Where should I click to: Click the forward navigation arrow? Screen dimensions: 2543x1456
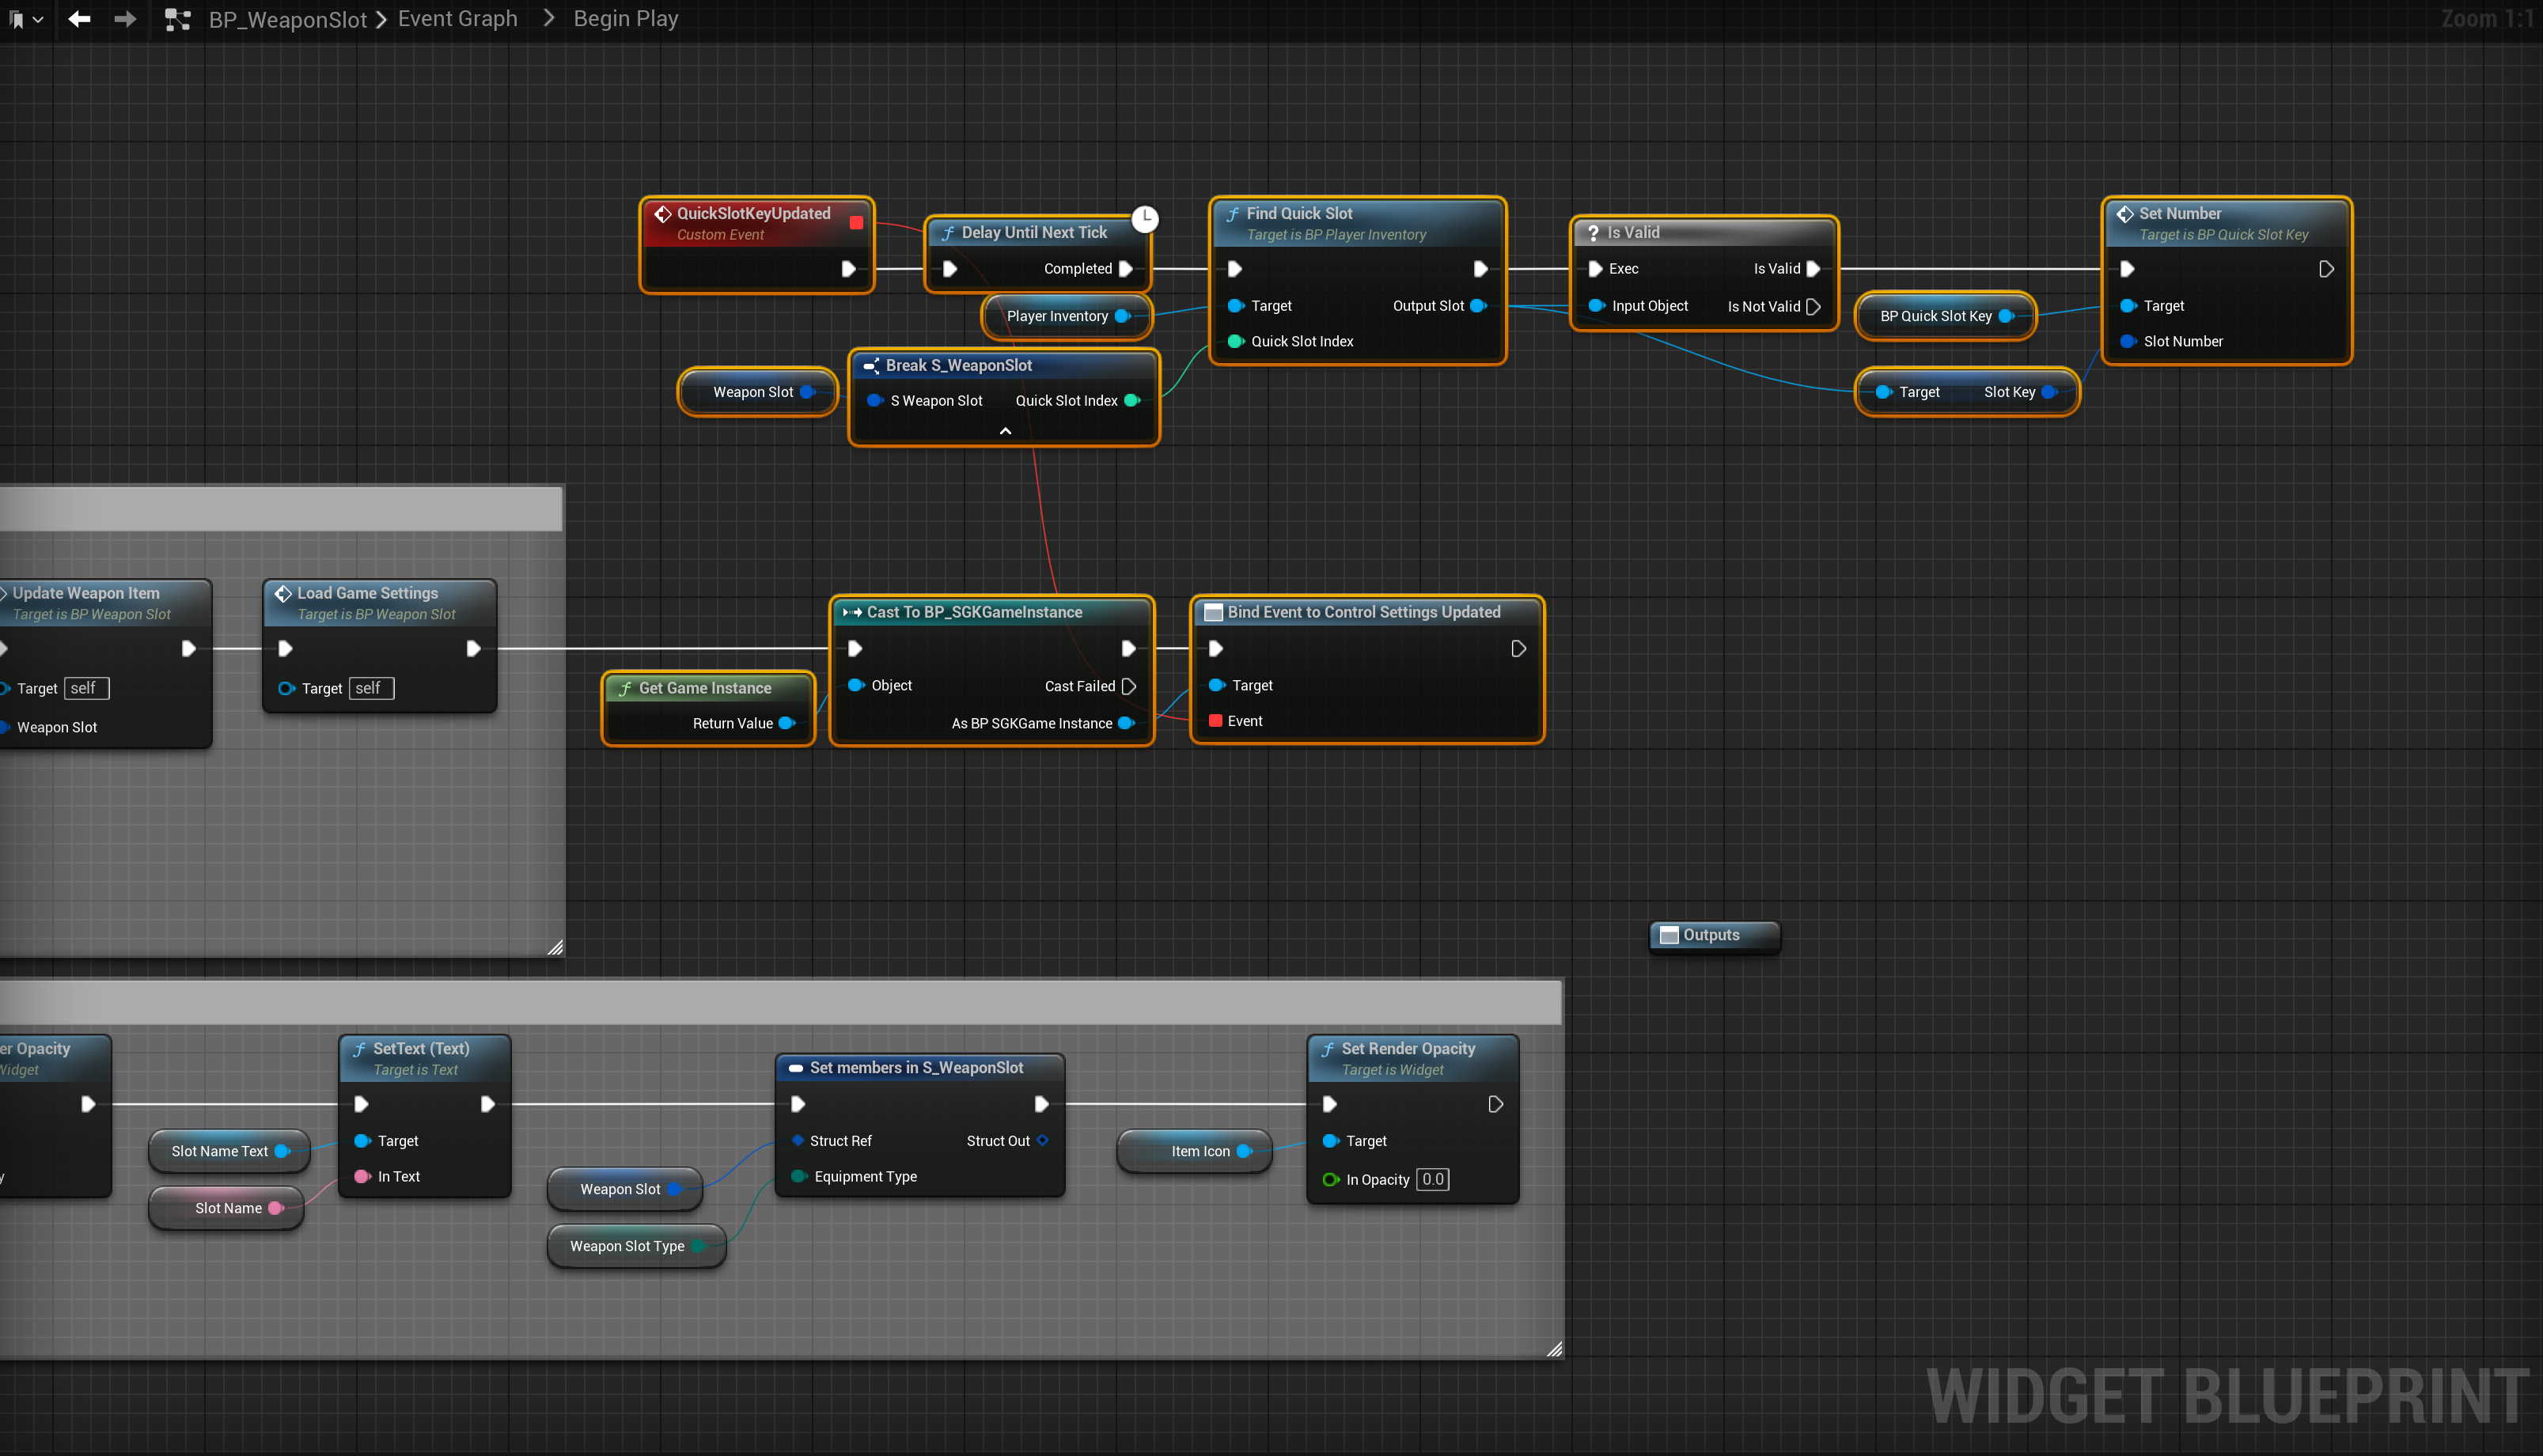125,19
